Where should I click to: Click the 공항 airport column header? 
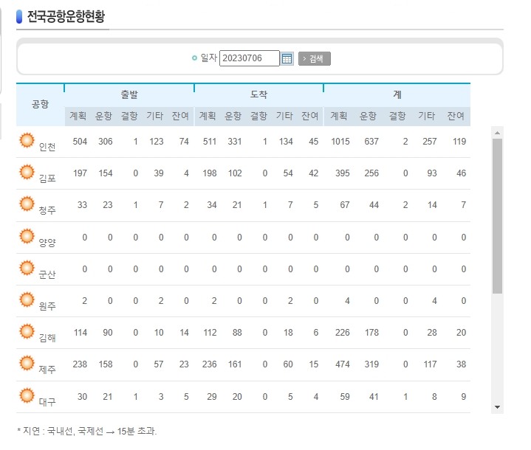click(x=41, y=104)
